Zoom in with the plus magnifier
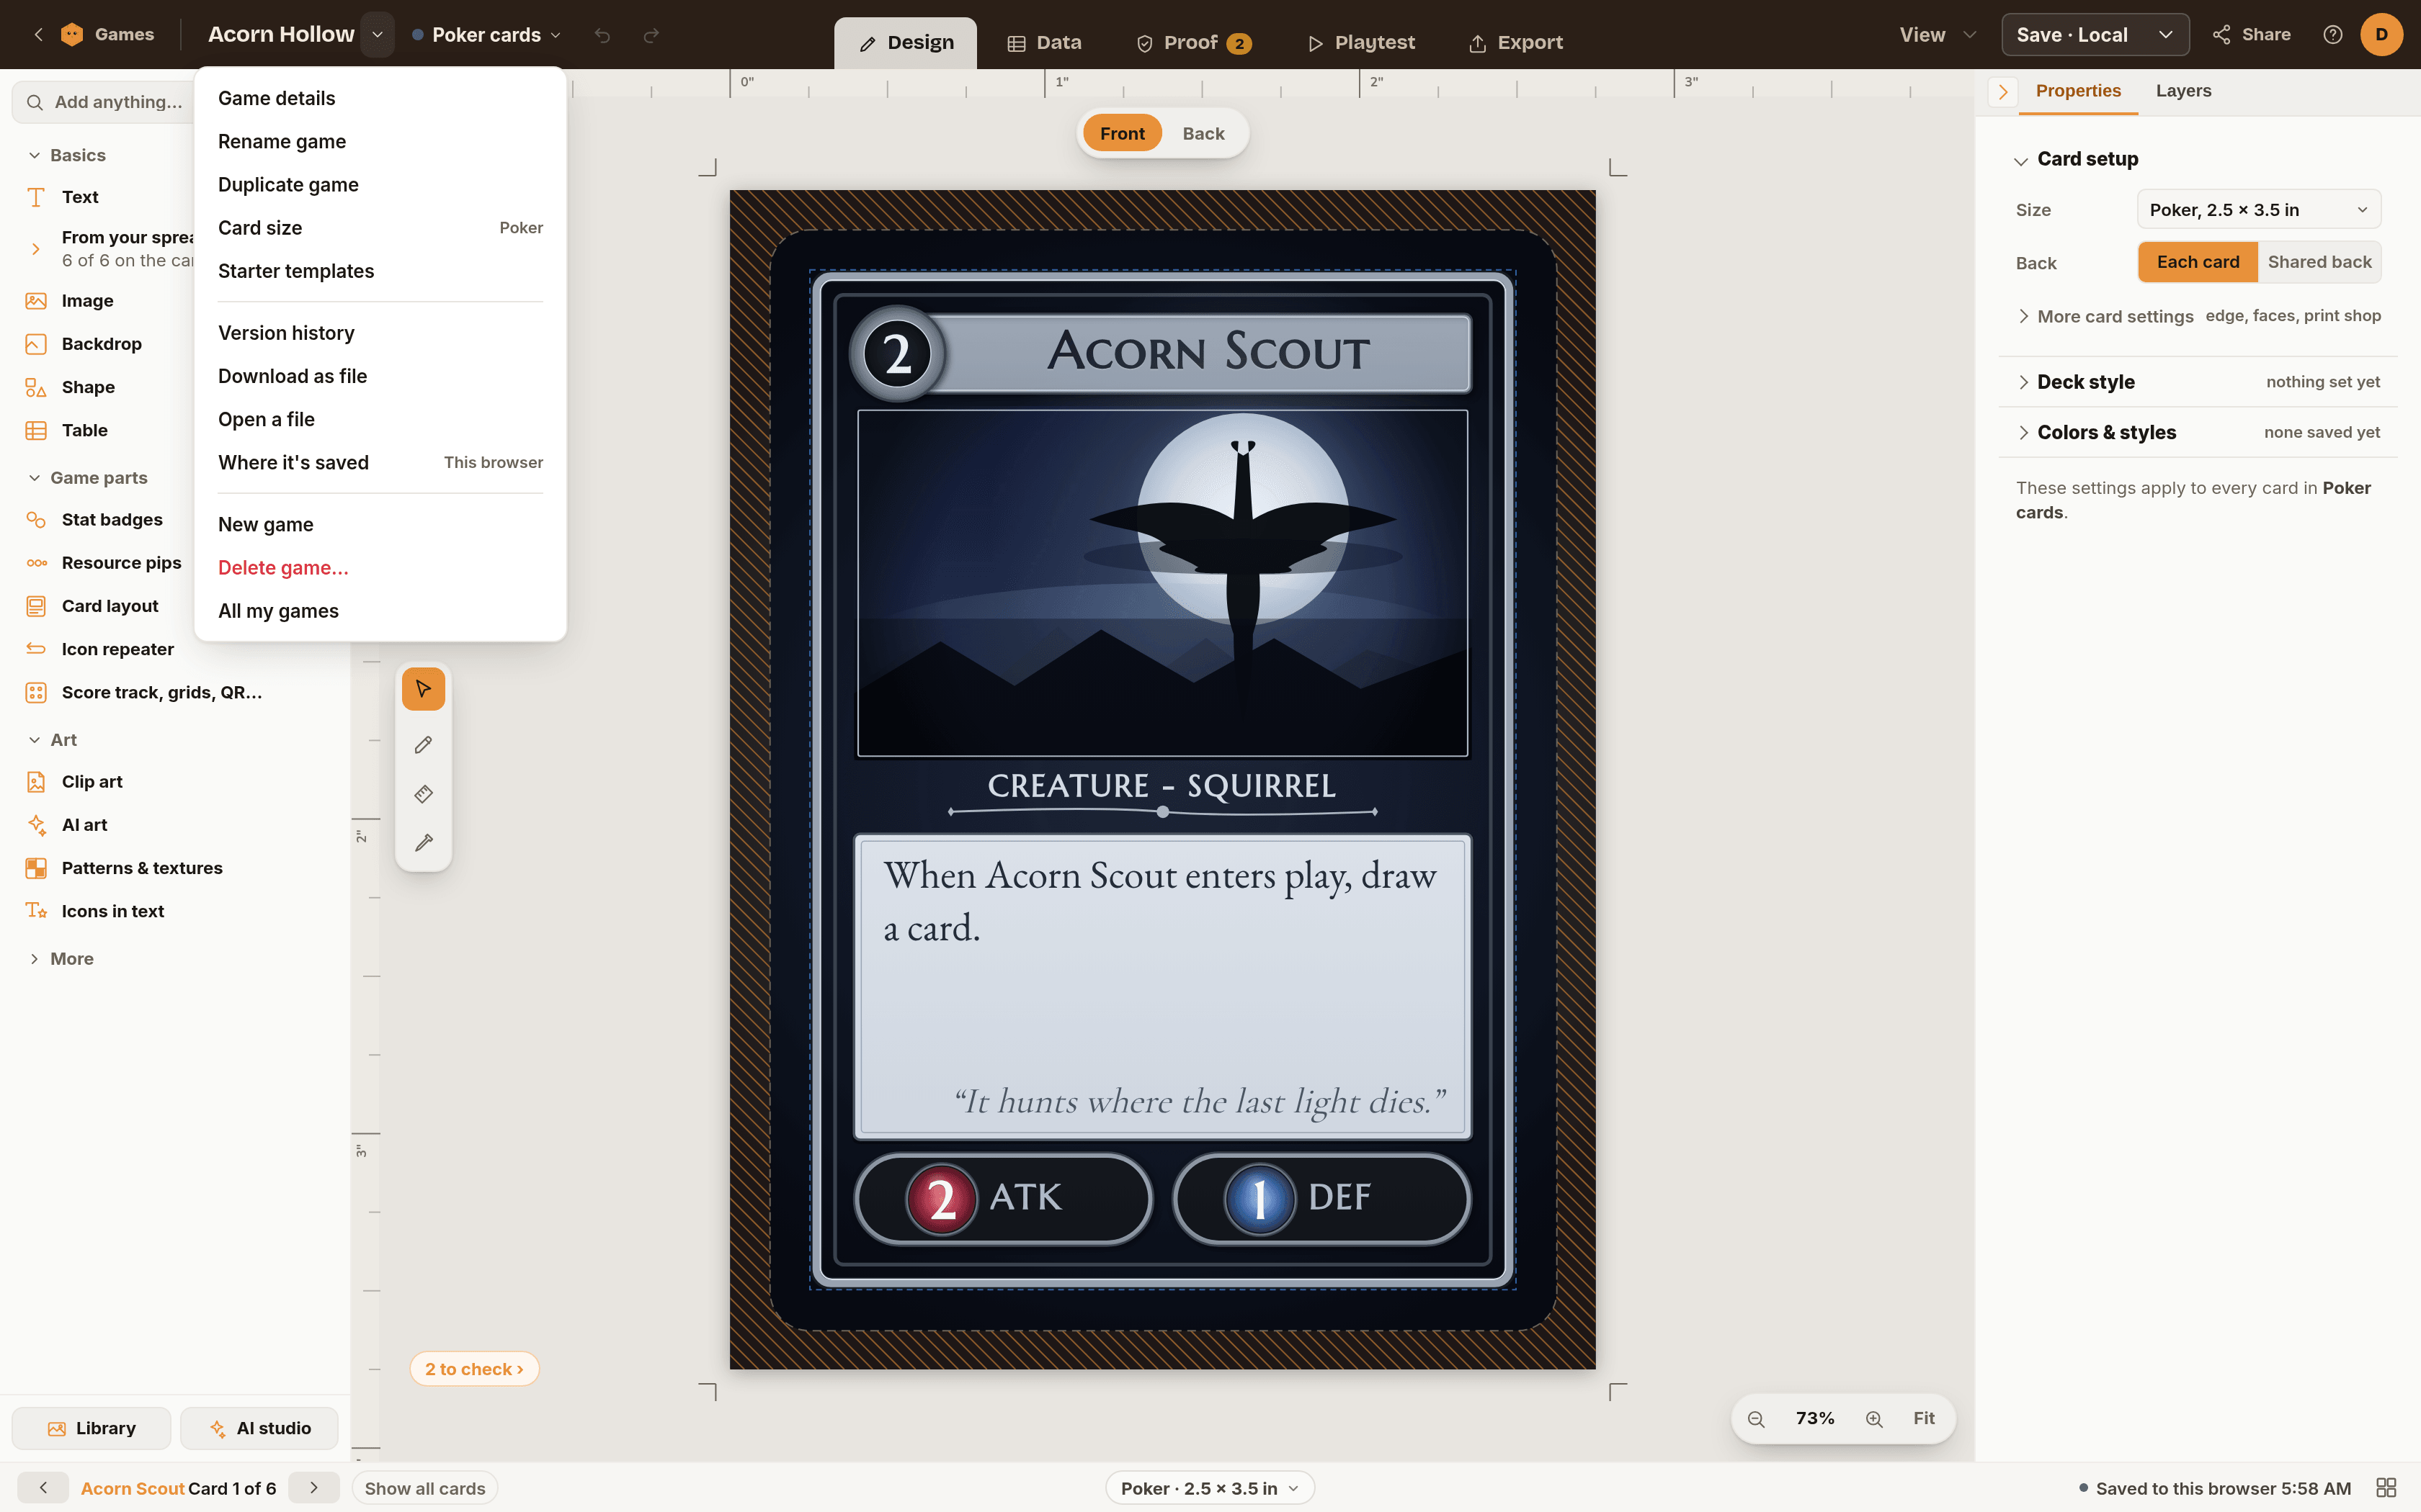Viewport: 2421px width, 1512px height. [1874, 1419]
